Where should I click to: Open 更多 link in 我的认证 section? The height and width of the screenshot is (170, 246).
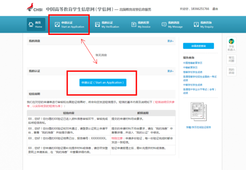(x=170, y=71)
